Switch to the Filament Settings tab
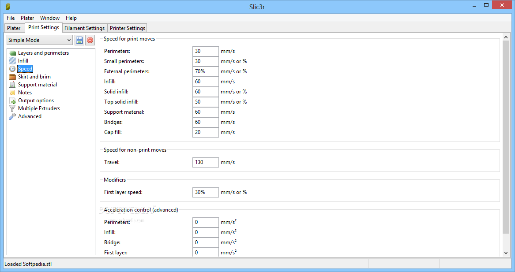Screen dimensions: 515x272 84,28
